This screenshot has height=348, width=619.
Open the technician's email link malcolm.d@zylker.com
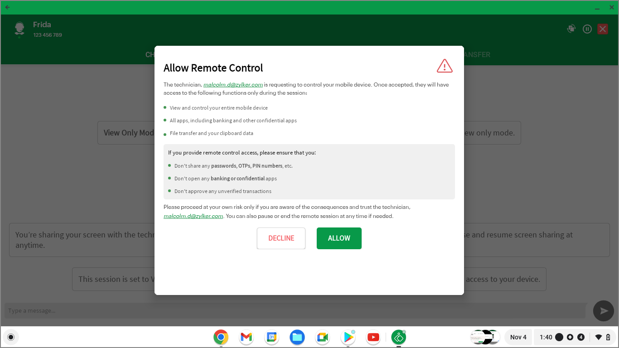tap(233, 84)
